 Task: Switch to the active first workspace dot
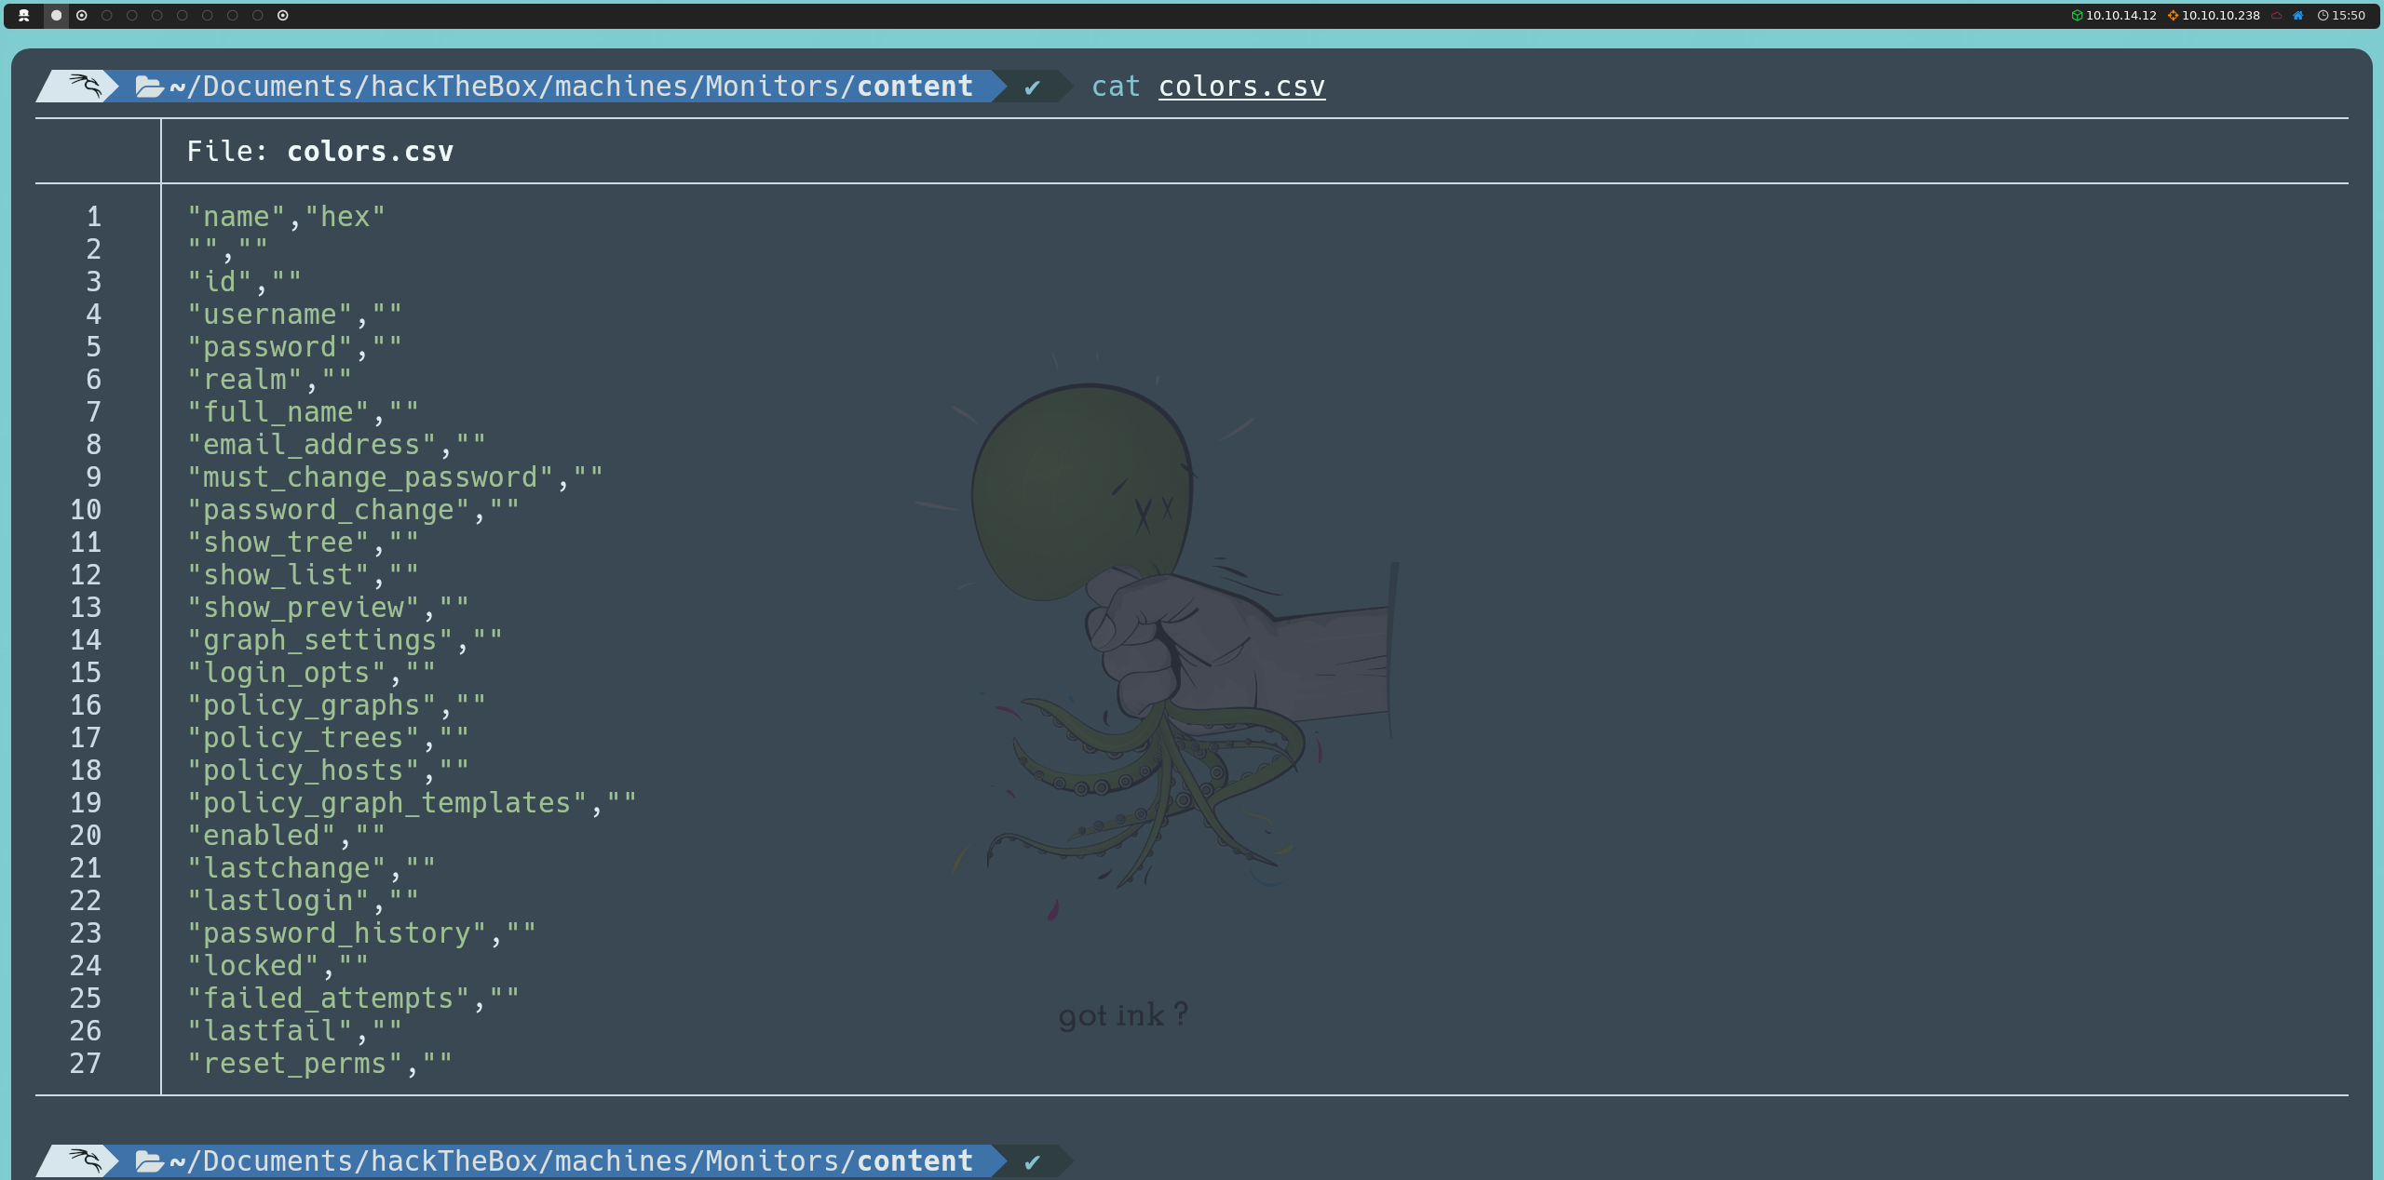coord(56,15)
